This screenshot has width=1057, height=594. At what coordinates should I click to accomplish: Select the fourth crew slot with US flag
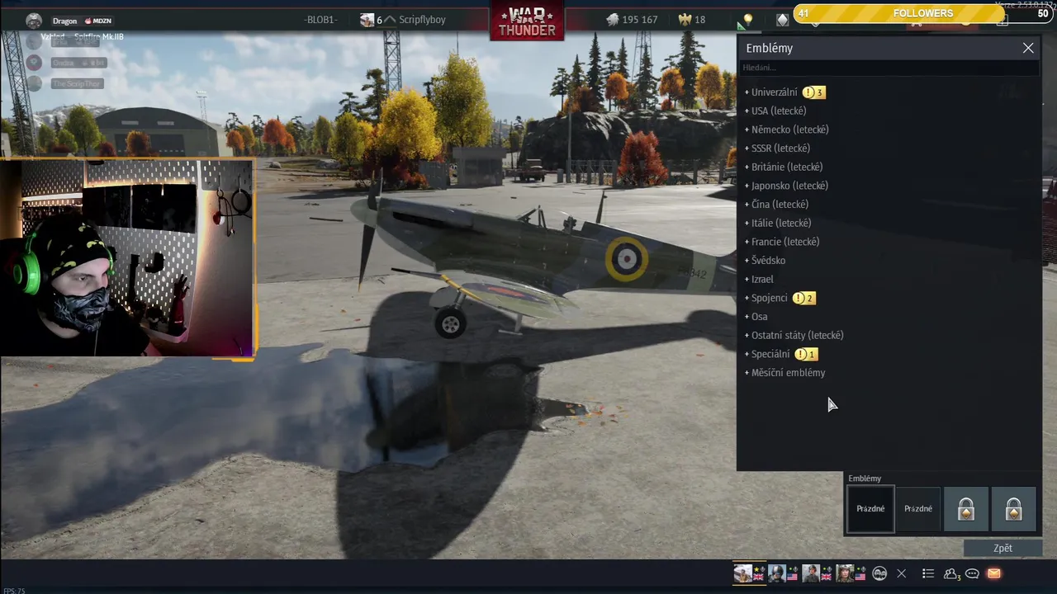[851, 573]
